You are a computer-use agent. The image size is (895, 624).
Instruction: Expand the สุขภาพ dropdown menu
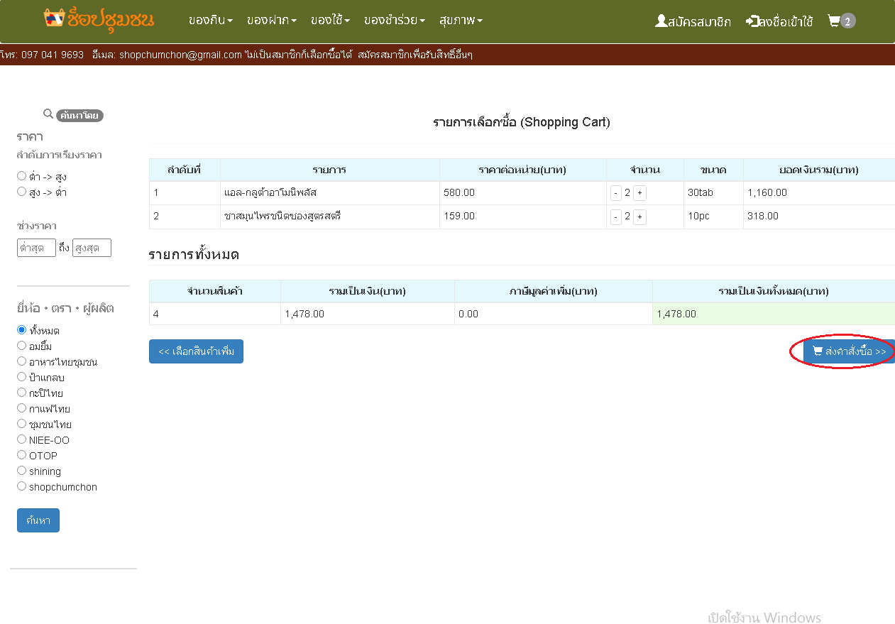[x=461, y=21]
